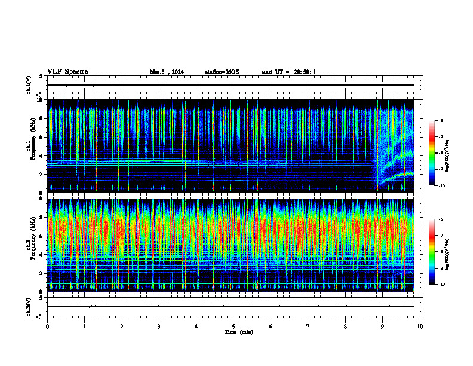The height and width of the screenshot is (366, 473).
Task: Click the ch.2 spectrogram color scale bar
Action: point(432,252)
